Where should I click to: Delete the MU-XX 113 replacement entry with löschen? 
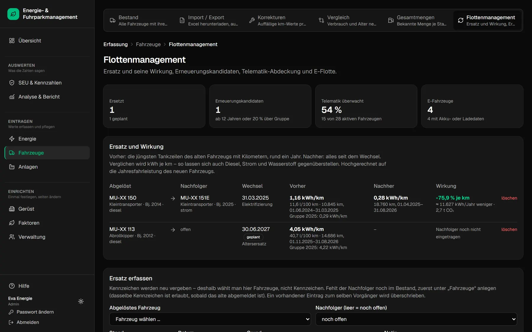click(x=509, y=229)
